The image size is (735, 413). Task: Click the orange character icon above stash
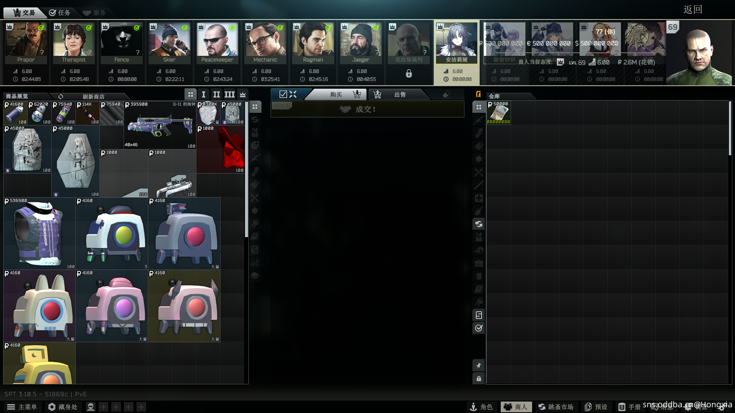click(478, 94)
